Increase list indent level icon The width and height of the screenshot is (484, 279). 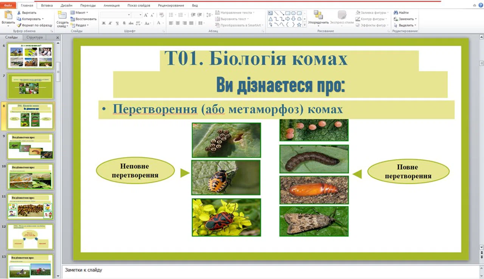coord(199,15)
